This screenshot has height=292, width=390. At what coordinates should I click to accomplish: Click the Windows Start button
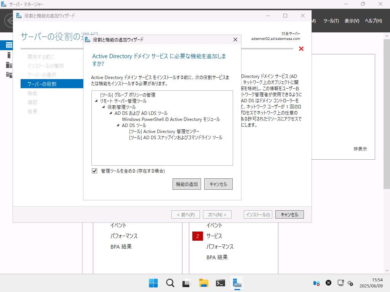pos(153,283)
